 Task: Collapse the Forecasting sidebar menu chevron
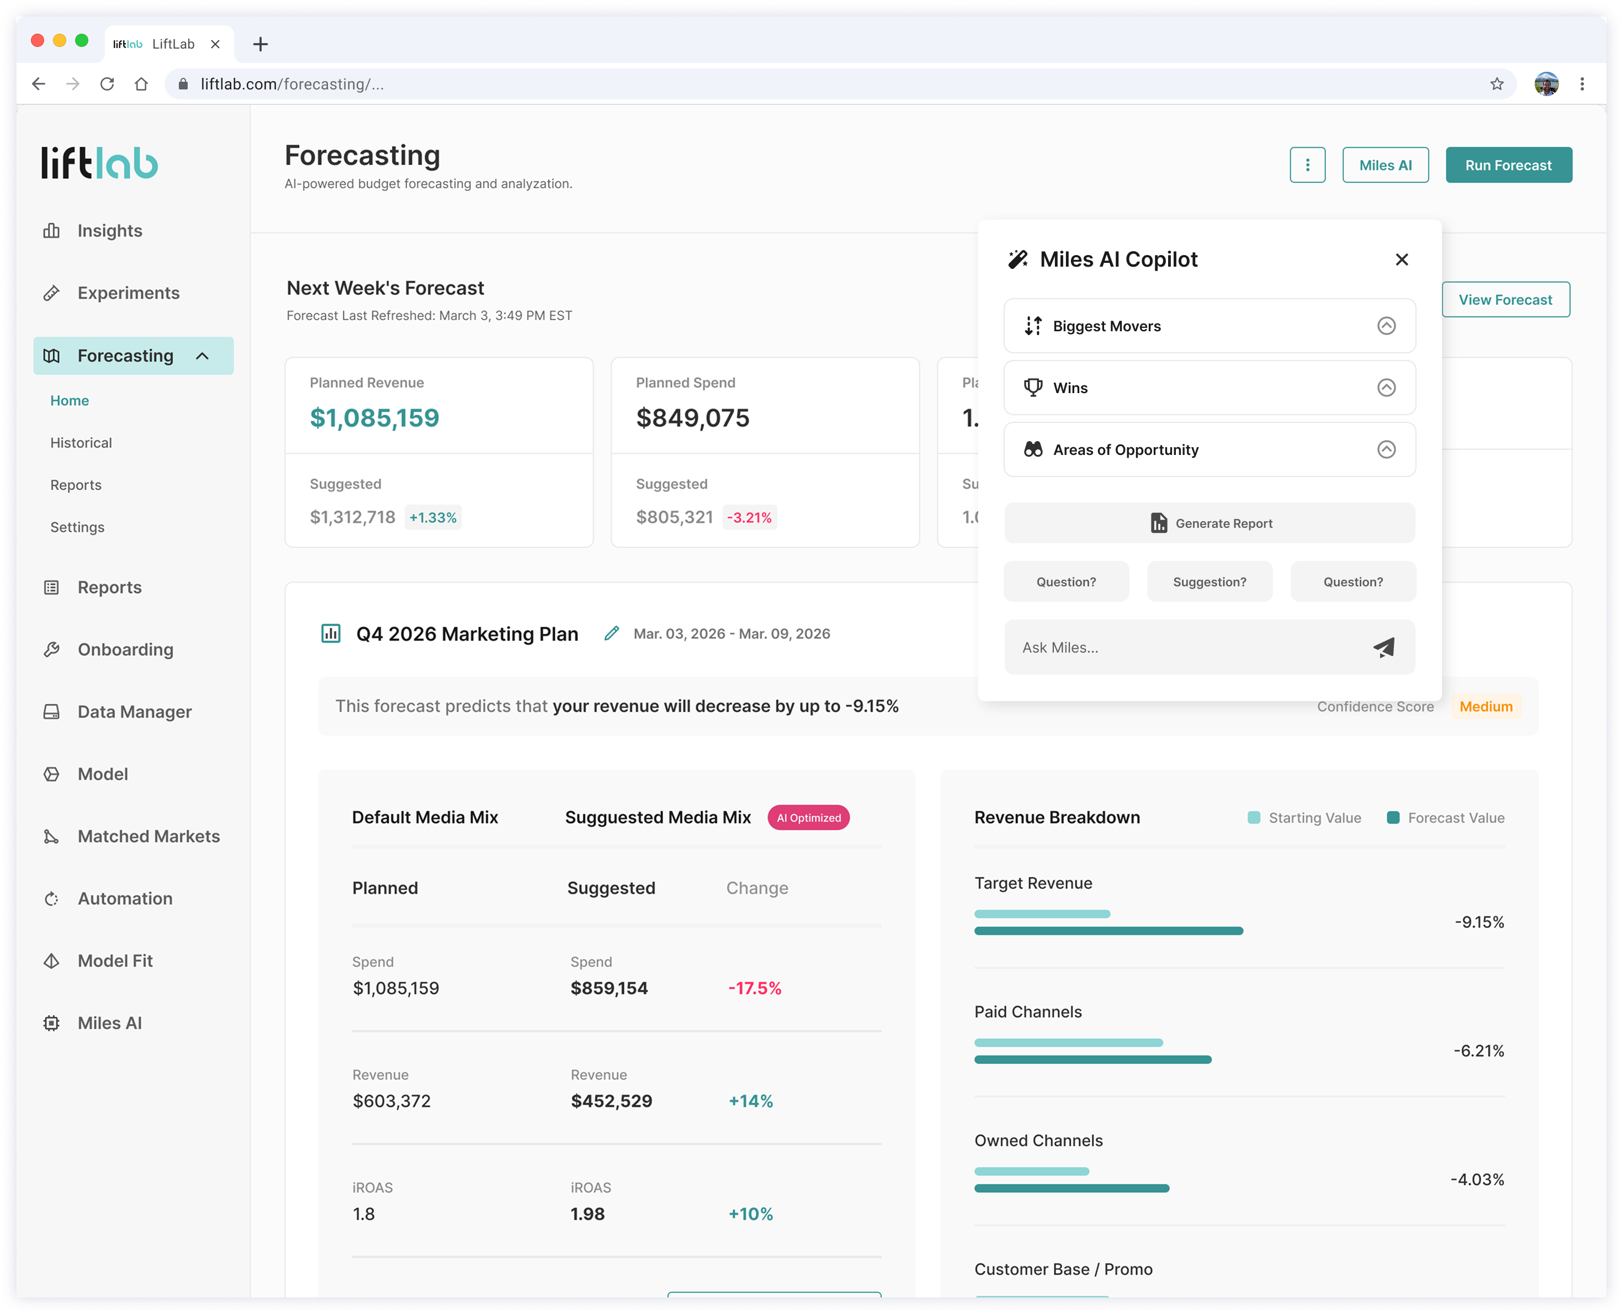click(x=202, y=356)
